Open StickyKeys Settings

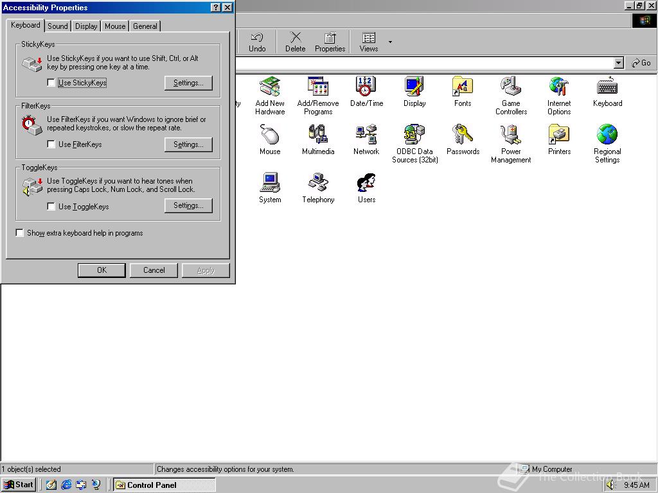[x=188, y=83]
